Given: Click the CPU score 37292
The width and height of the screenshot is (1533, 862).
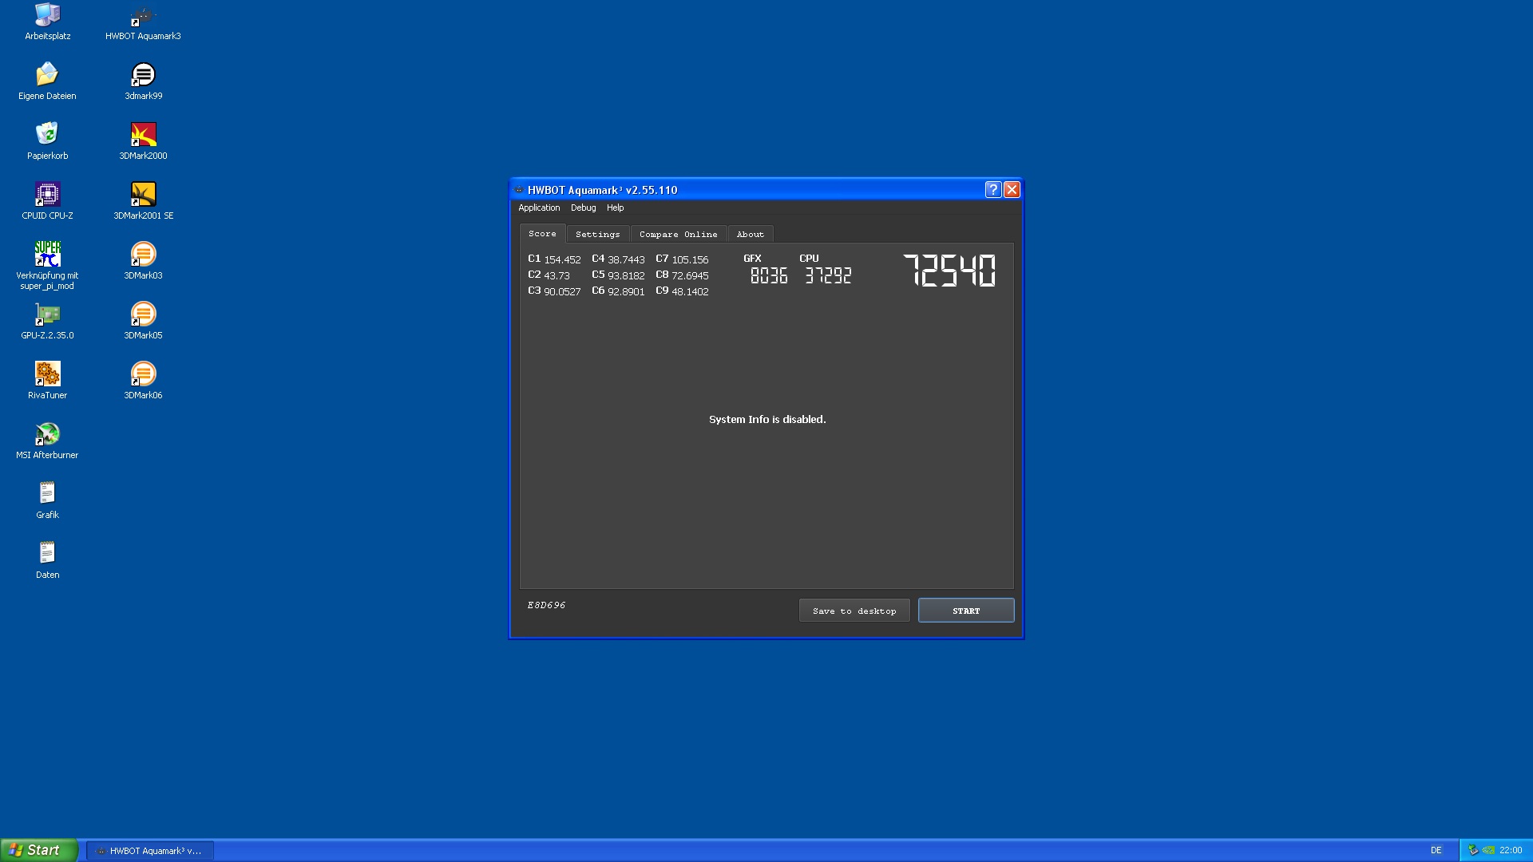Looking at the screenshot, I should click(x=828, y=275).
